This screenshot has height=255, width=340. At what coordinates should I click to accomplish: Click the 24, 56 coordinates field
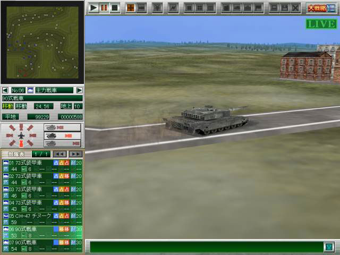44,106
